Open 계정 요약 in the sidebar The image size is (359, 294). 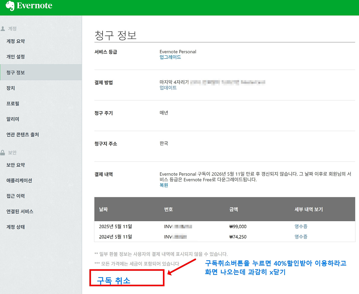click(x=16, y=41)
